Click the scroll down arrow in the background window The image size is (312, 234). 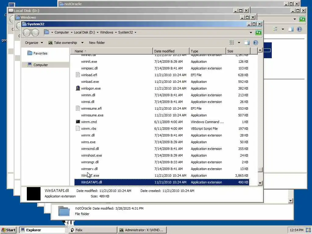[290, 201]
